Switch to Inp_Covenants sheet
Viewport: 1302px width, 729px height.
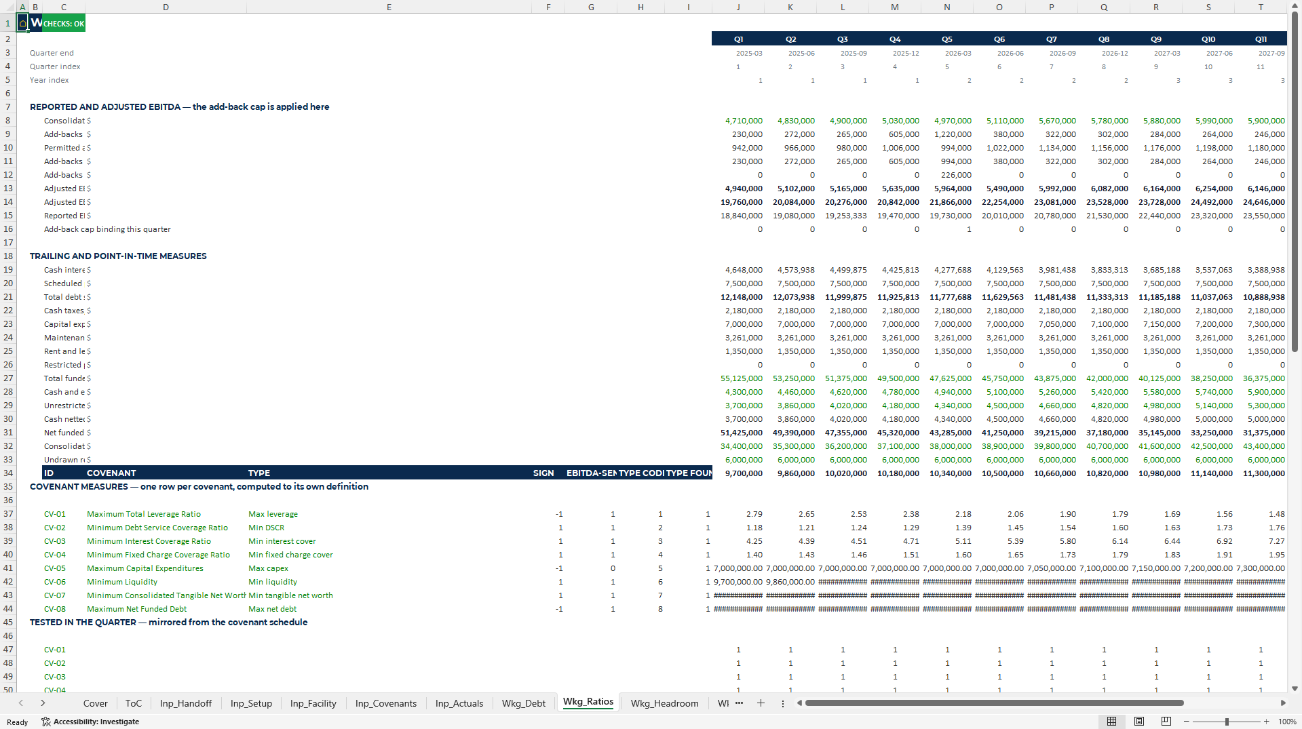point(386,703)
